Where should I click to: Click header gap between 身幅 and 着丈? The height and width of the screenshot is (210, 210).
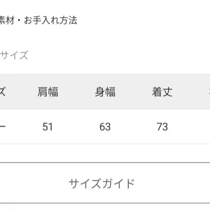click(x=134, y=92)
